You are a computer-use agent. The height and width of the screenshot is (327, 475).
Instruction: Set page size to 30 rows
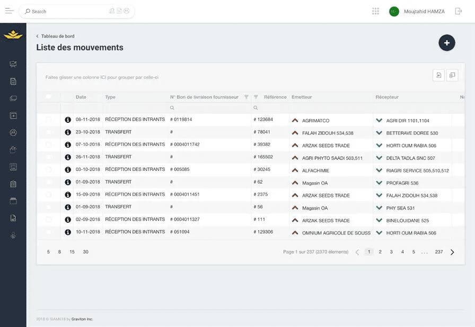85,252
